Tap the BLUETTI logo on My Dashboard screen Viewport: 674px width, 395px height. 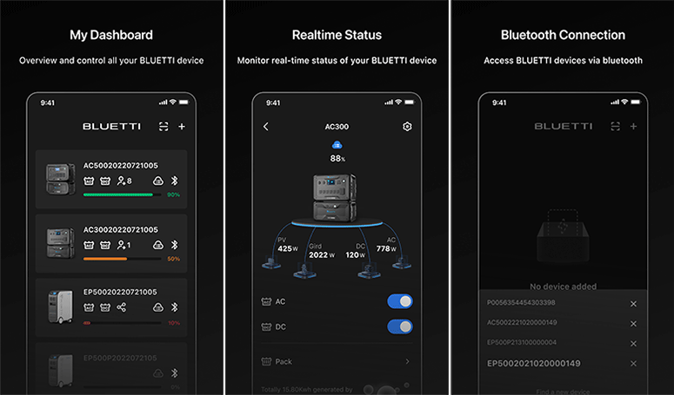(112, 127)
